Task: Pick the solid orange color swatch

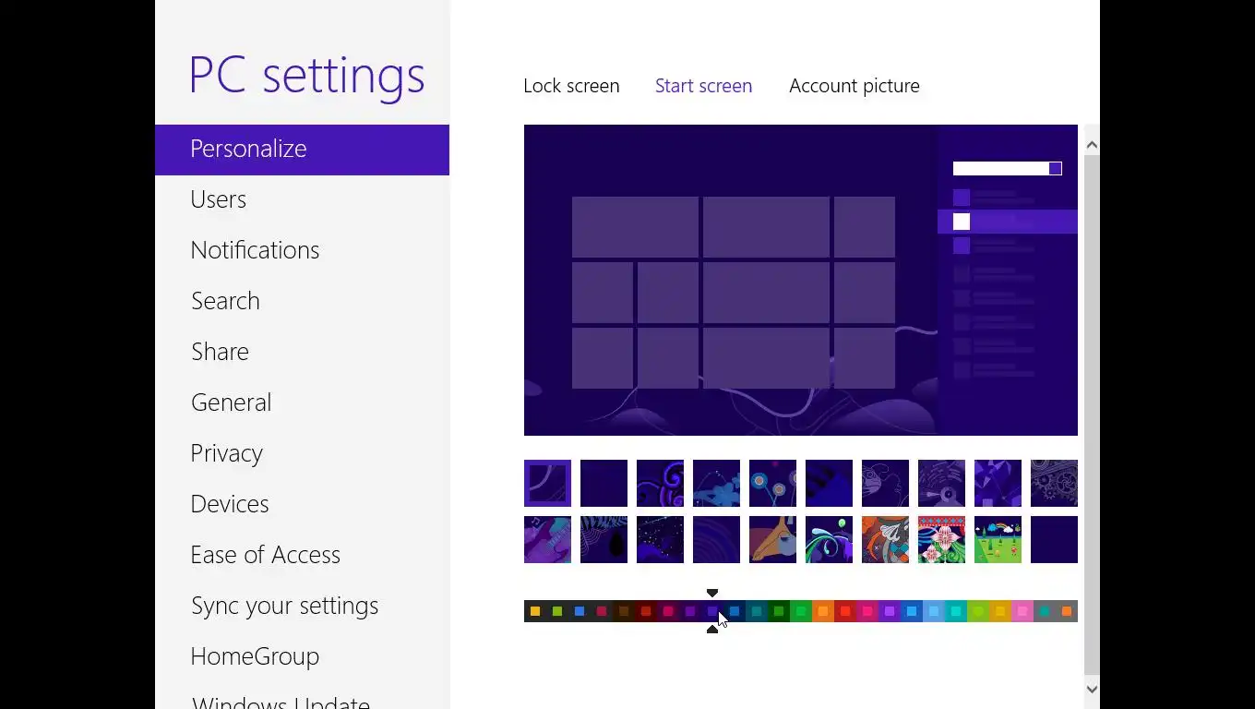Action: (x=823, y=611)
